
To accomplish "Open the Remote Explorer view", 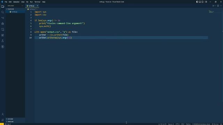I will (x=2, y=30).
